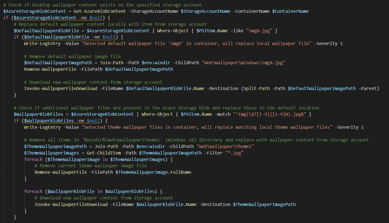Click the Split-Path cmdlet

tap(256, 88)
